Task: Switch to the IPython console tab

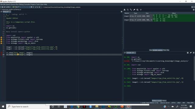Action: (x=157, y=101)
